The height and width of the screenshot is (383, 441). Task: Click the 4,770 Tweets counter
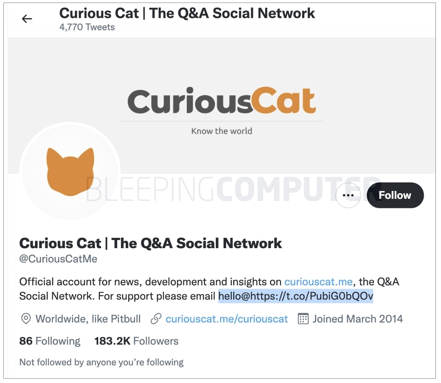(x=87, y=27)
